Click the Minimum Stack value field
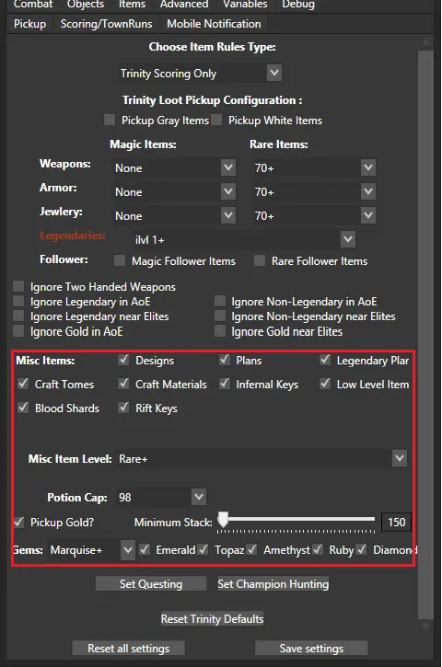The height and width of the screenshot is (667, 442). tap(397, 522)
